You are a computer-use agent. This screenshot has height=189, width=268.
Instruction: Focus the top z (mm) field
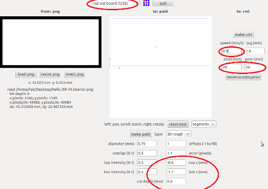[x=176, y=162]
